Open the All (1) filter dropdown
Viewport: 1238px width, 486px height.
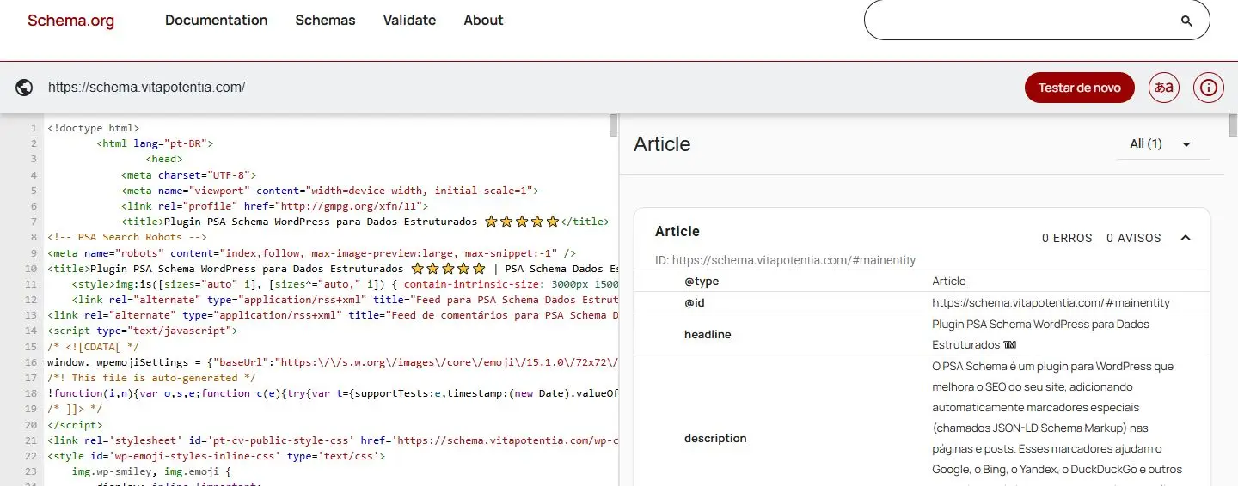click(1163, 144)
